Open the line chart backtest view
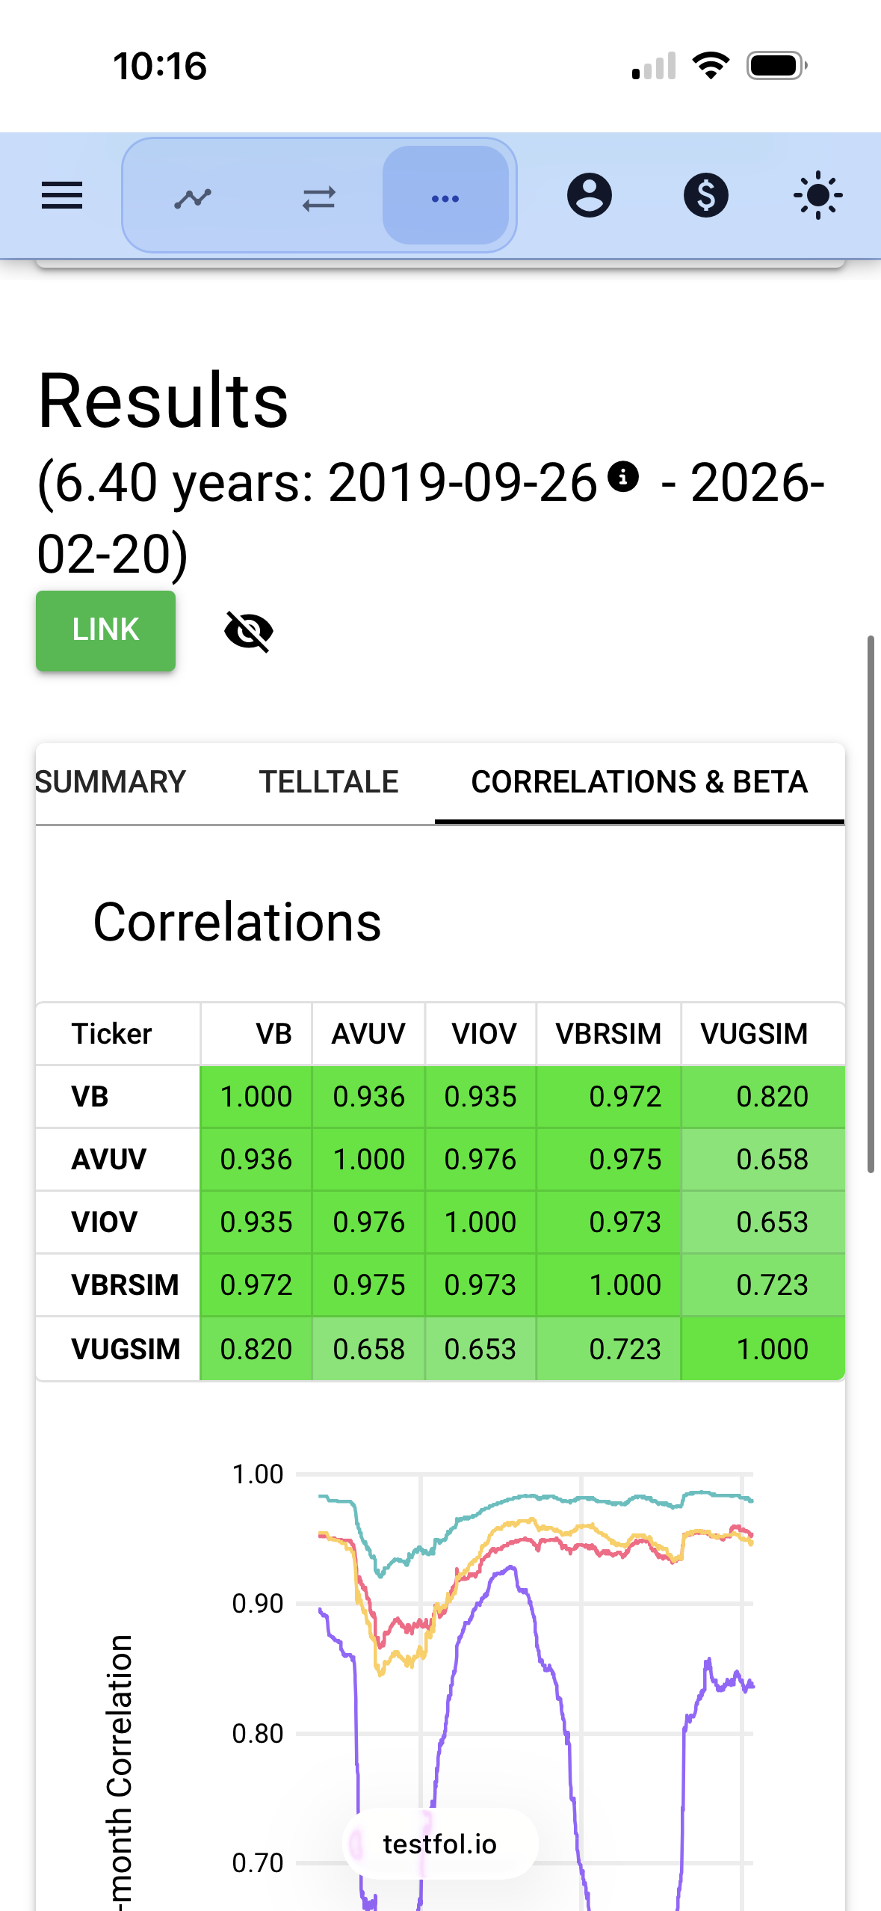This screenshot has width=881, height=1911. point(193,197)
